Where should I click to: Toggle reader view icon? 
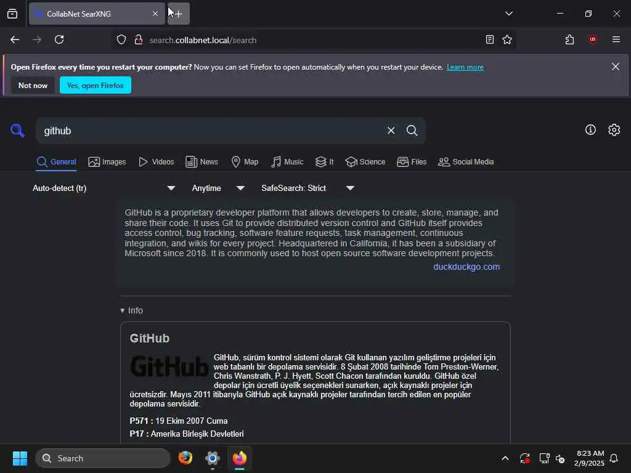click(x=490, y=40)
